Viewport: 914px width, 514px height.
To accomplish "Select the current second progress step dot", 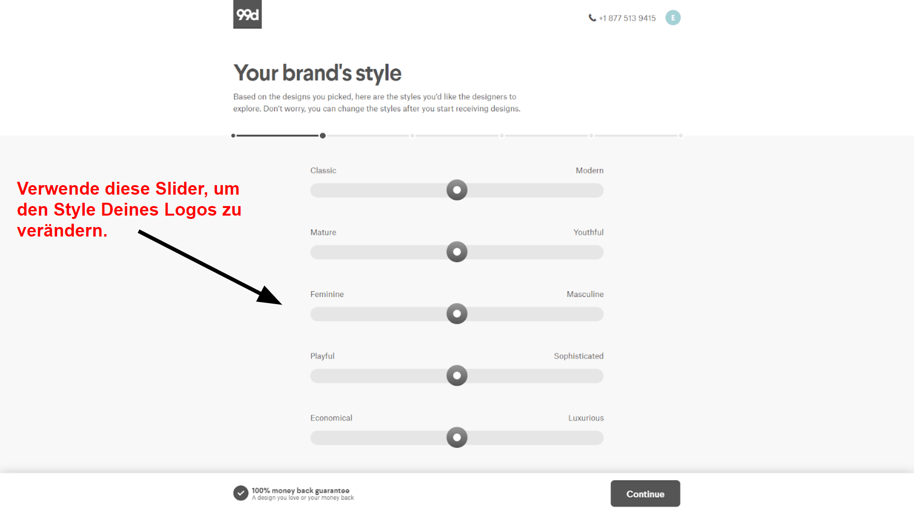I will (x=323, y=136).
